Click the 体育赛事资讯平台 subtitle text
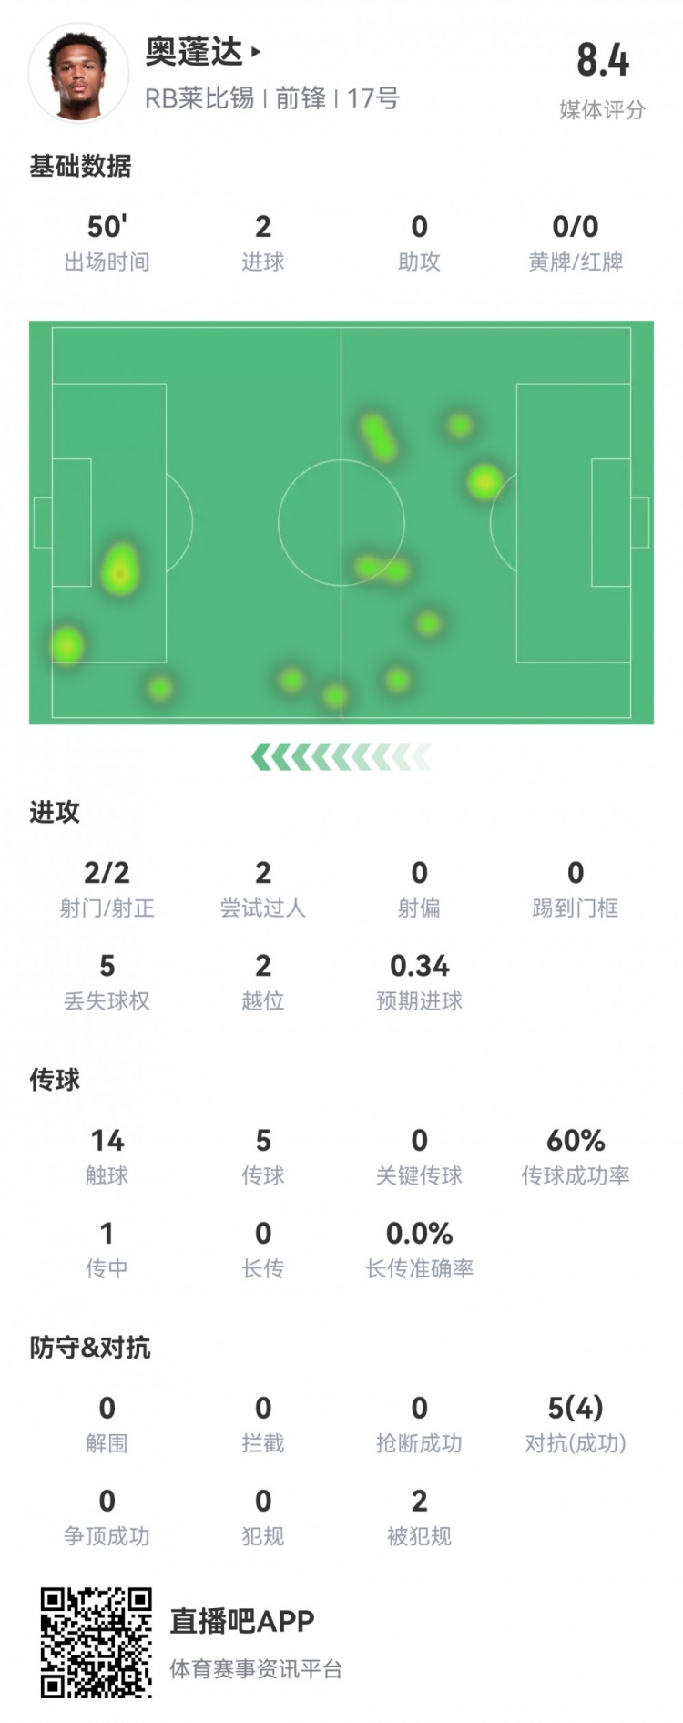 tap(256, 1668)
